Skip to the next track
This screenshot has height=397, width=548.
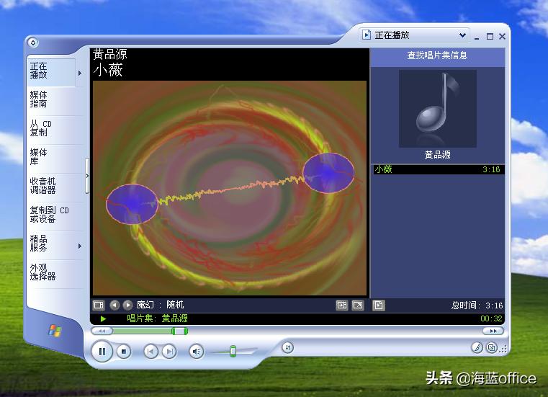[x=169, y=351]
